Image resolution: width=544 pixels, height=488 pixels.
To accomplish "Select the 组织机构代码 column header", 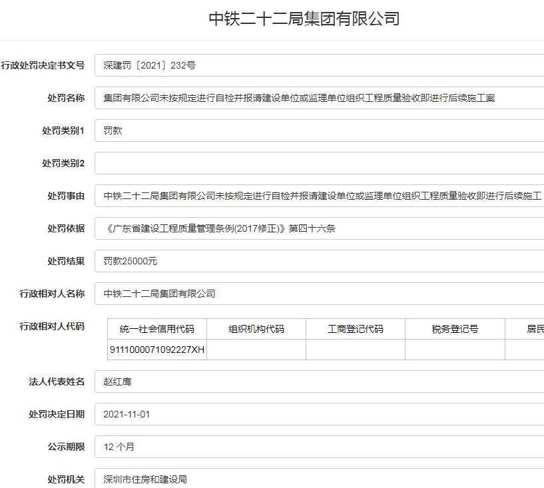I will point(256,329).
